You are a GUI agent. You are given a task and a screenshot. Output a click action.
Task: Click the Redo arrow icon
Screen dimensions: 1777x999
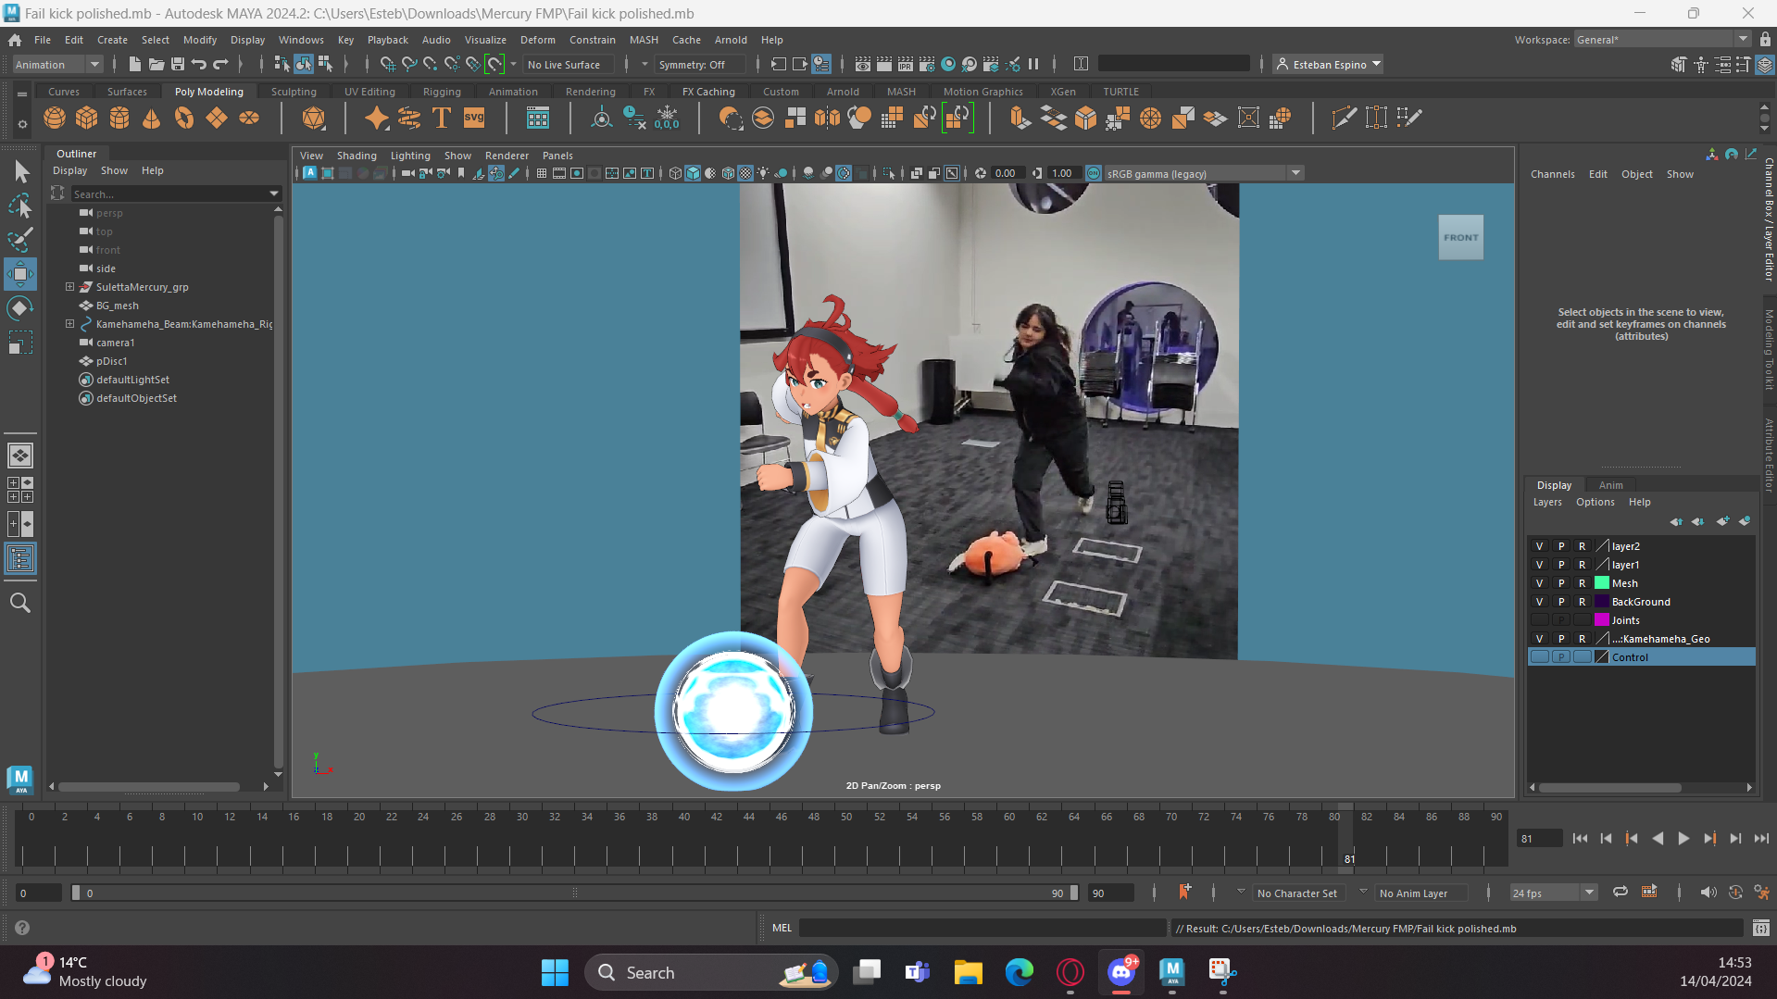(x=220, y=64)
